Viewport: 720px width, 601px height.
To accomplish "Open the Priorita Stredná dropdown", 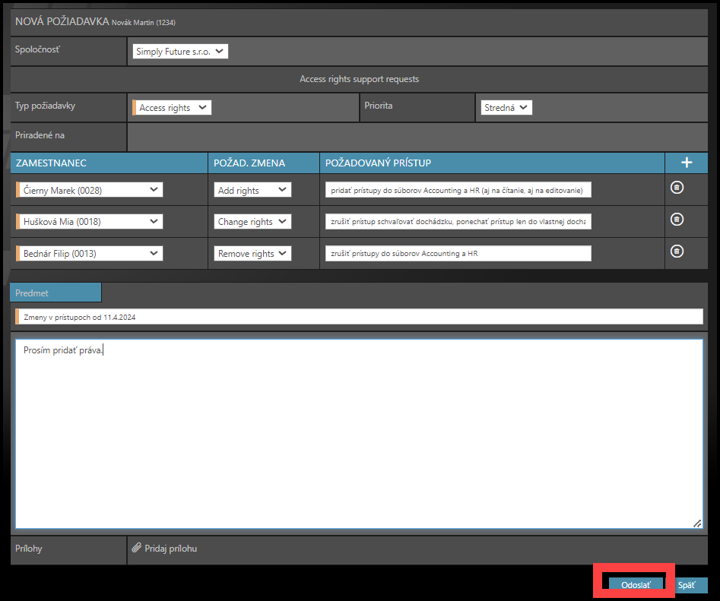I will 506,108.
